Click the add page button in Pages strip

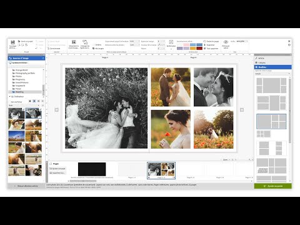click(x=57, y=169)
